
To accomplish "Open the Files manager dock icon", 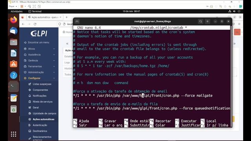I will point(14,42).
